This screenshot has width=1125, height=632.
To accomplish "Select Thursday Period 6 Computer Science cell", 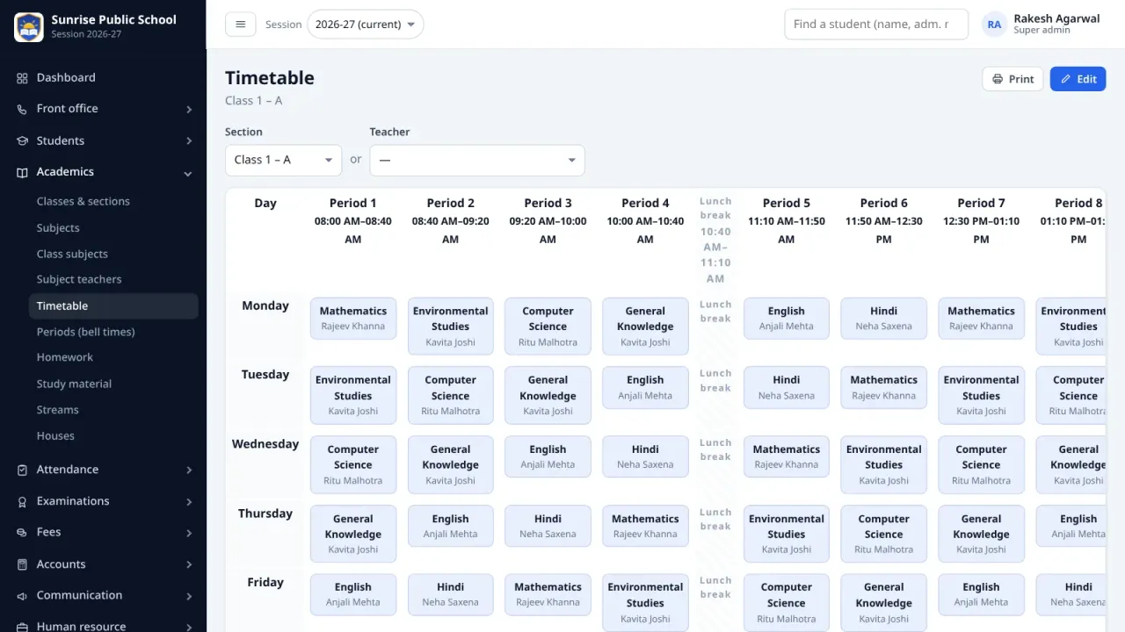I will 884,534.
